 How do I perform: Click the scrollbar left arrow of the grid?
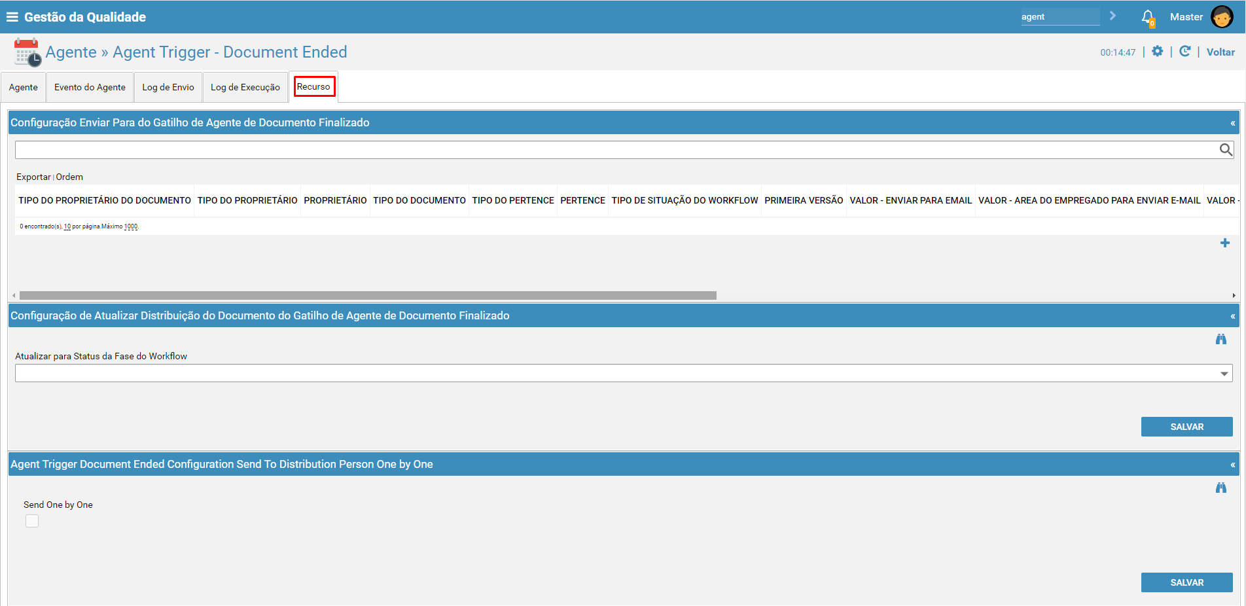click(x=14, y=295)
